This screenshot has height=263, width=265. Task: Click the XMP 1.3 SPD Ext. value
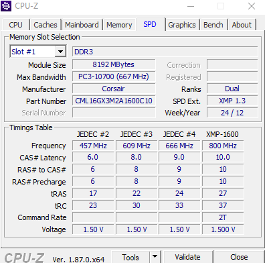[232, 101]
